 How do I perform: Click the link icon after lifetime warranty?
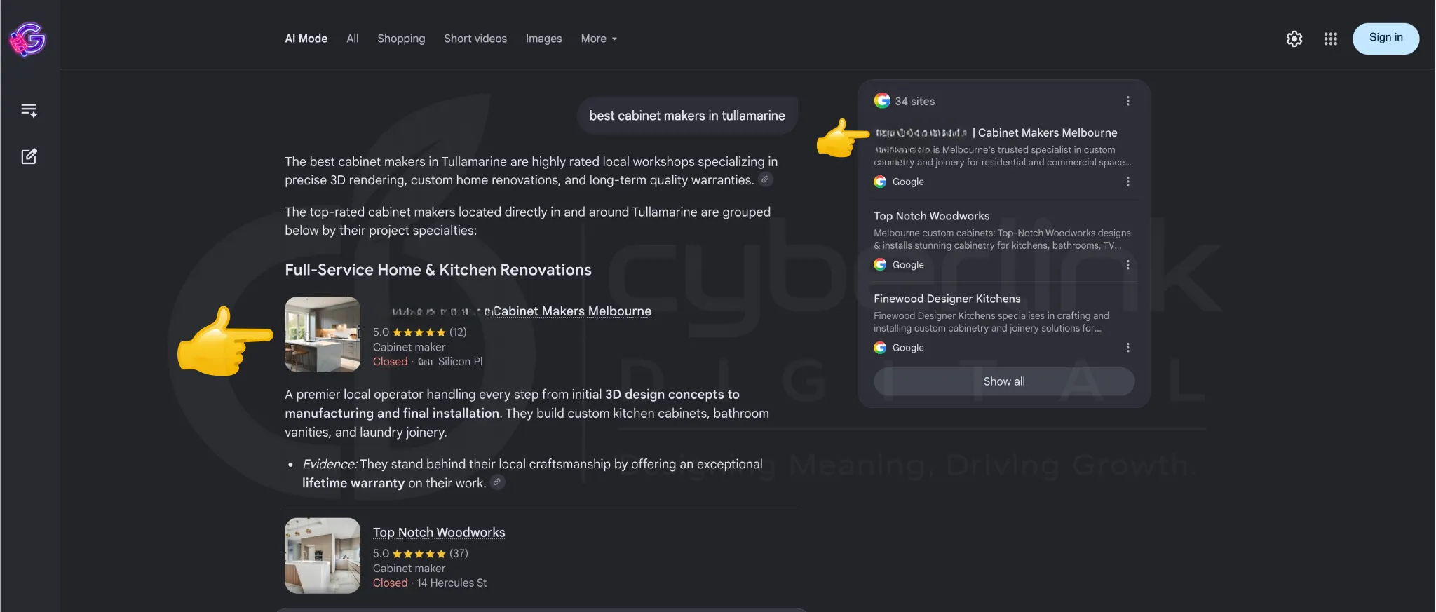(497, 482)
